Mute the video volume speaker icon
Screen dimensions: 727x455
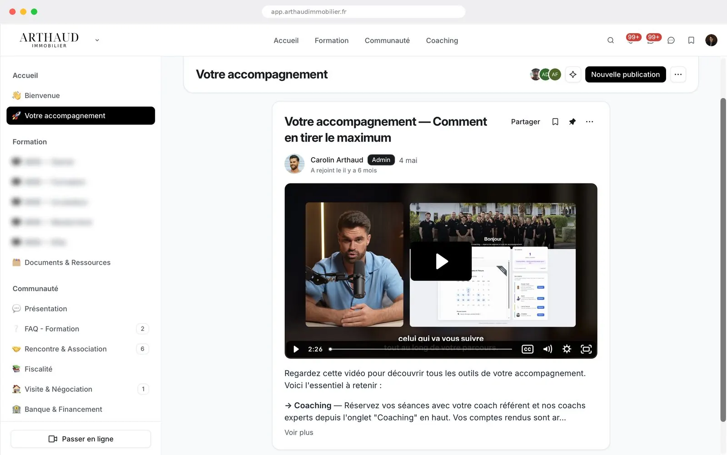tap(548, 349)
